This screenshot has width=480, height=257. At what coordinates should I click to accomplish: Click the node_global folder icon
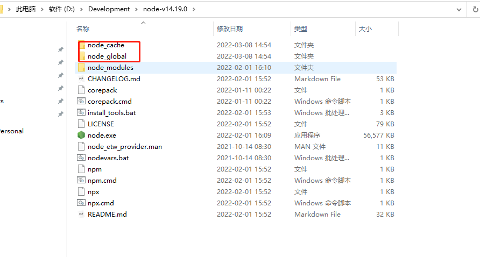click(81, 56)
